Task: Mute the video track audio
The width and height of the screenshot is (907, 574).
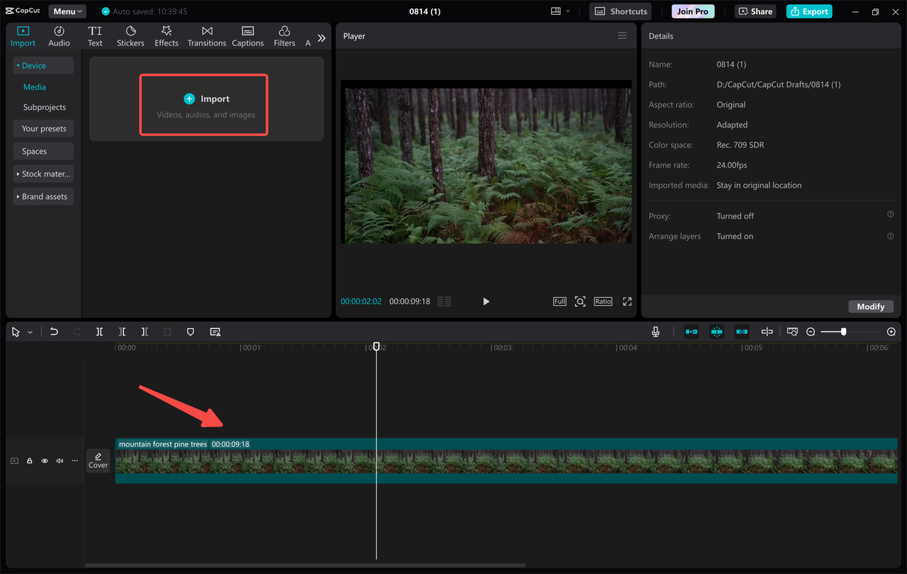Action: click(60, 461)
